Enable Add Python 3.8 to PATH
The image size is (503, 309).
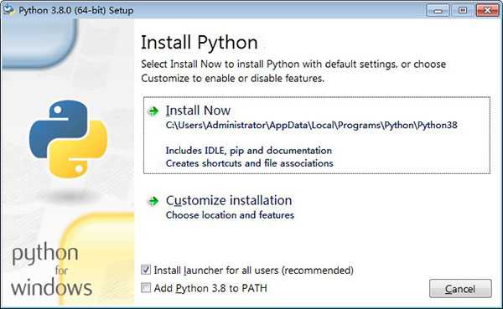pos(146,287)
